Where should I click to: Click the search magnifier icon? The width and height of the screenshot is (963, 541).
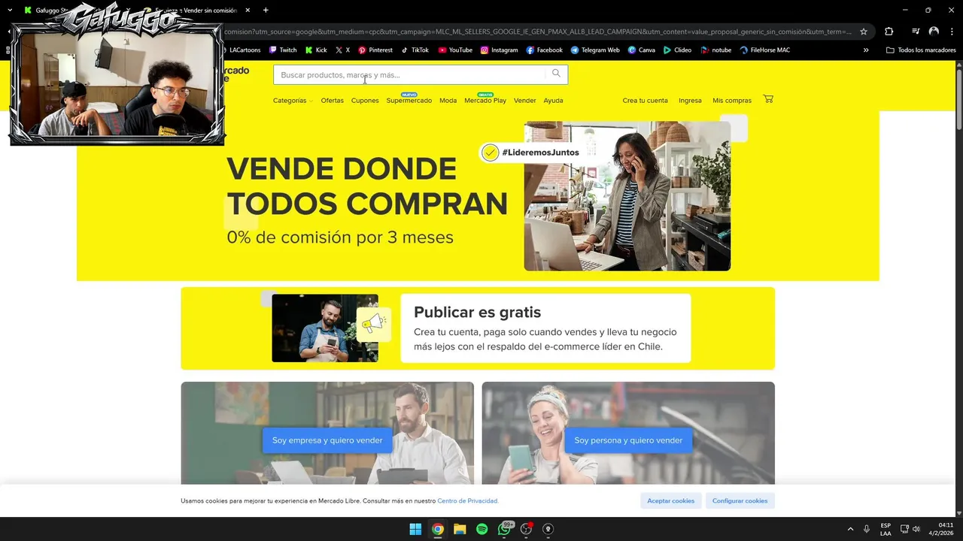click(x=556, y=74)
